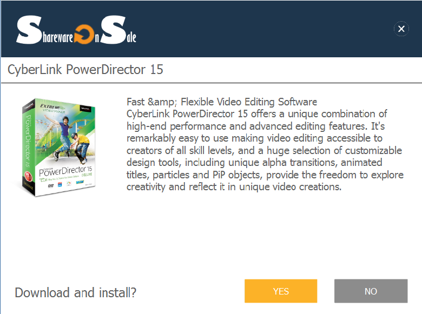Click the product description paragraph

tap(265, 150)
